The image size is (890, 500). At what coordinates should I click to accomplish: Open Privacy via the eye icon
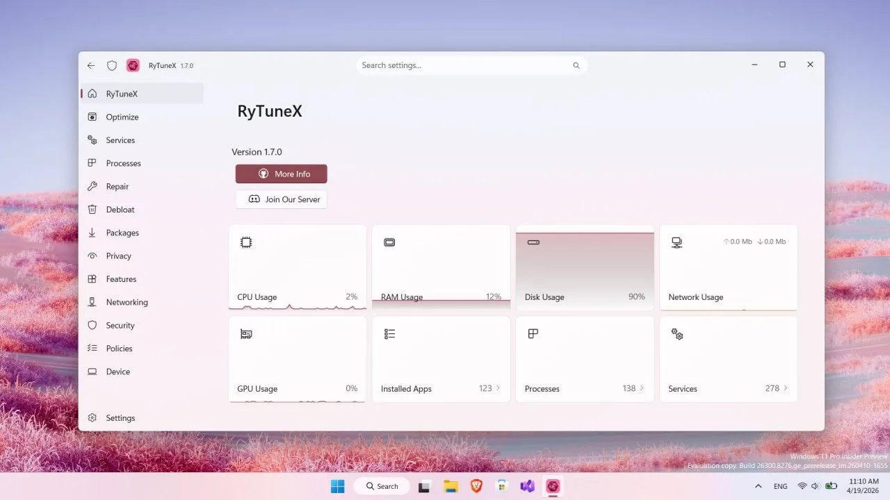click(92, 256)
